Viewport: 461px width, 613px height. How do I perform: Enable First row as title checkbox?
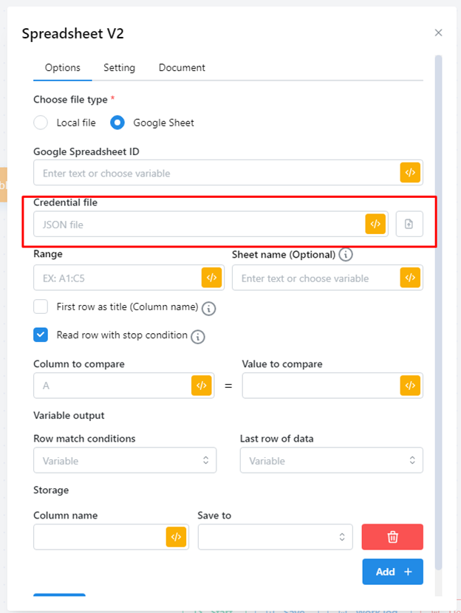41,306
